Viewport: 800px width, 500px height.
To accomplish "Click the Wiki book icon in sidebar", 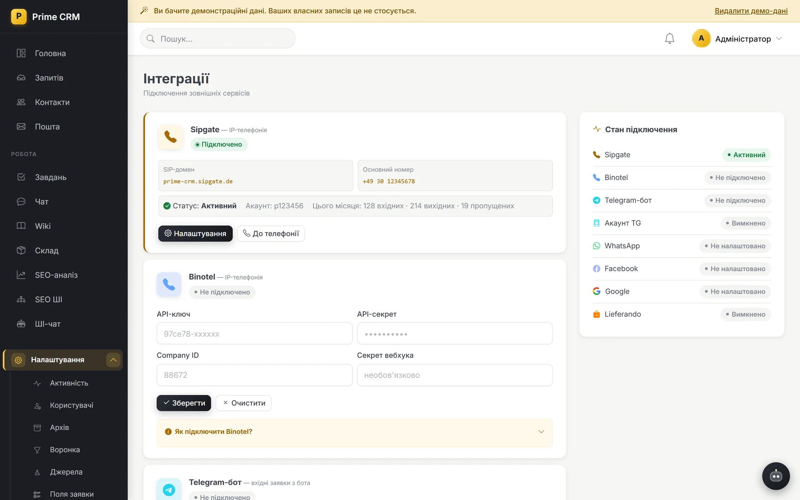I will click(x=21, y=226).
